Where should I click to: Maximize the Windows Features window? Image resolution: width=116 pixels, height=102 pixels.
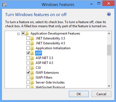99,4
